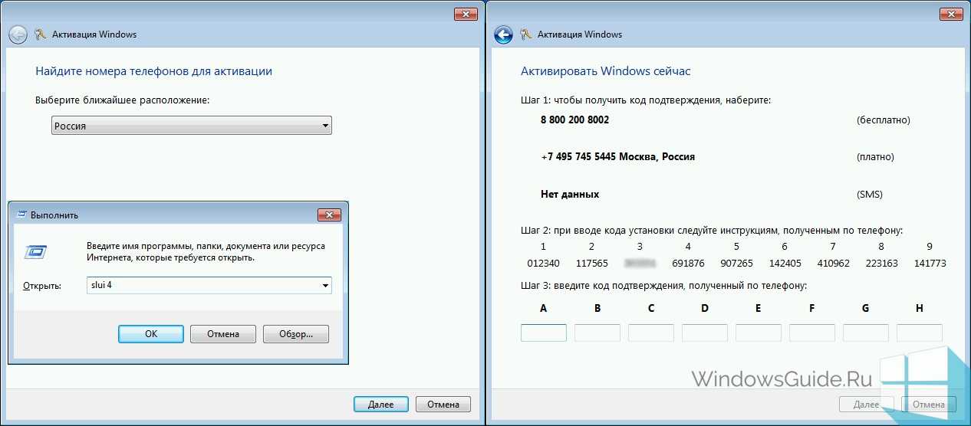Click confirmation code field E
This screenshot has width=971, height=426.
coord(759,333)
